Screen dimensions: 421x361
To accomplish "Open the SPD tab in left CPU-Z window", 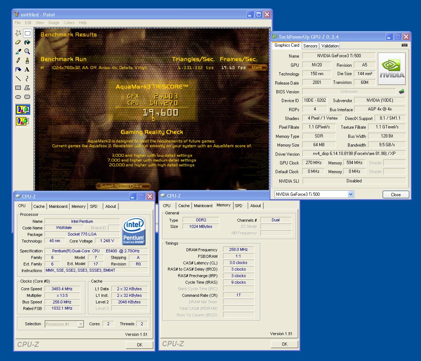I will pyautogui.click(x=94, y=206).
